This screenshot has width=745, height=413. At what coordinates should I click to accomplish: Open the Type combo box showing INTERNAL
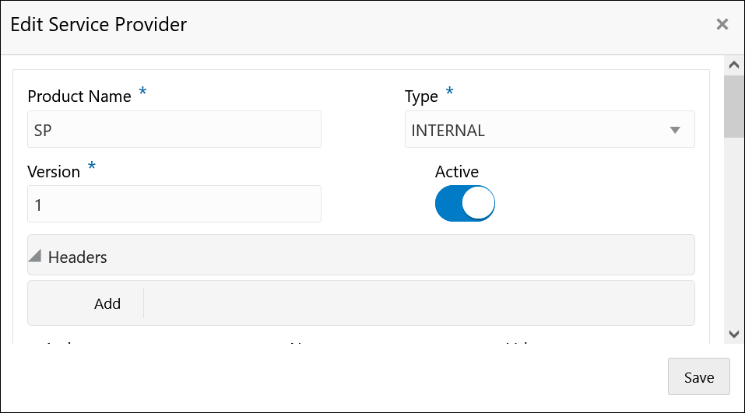click(550, 129)
